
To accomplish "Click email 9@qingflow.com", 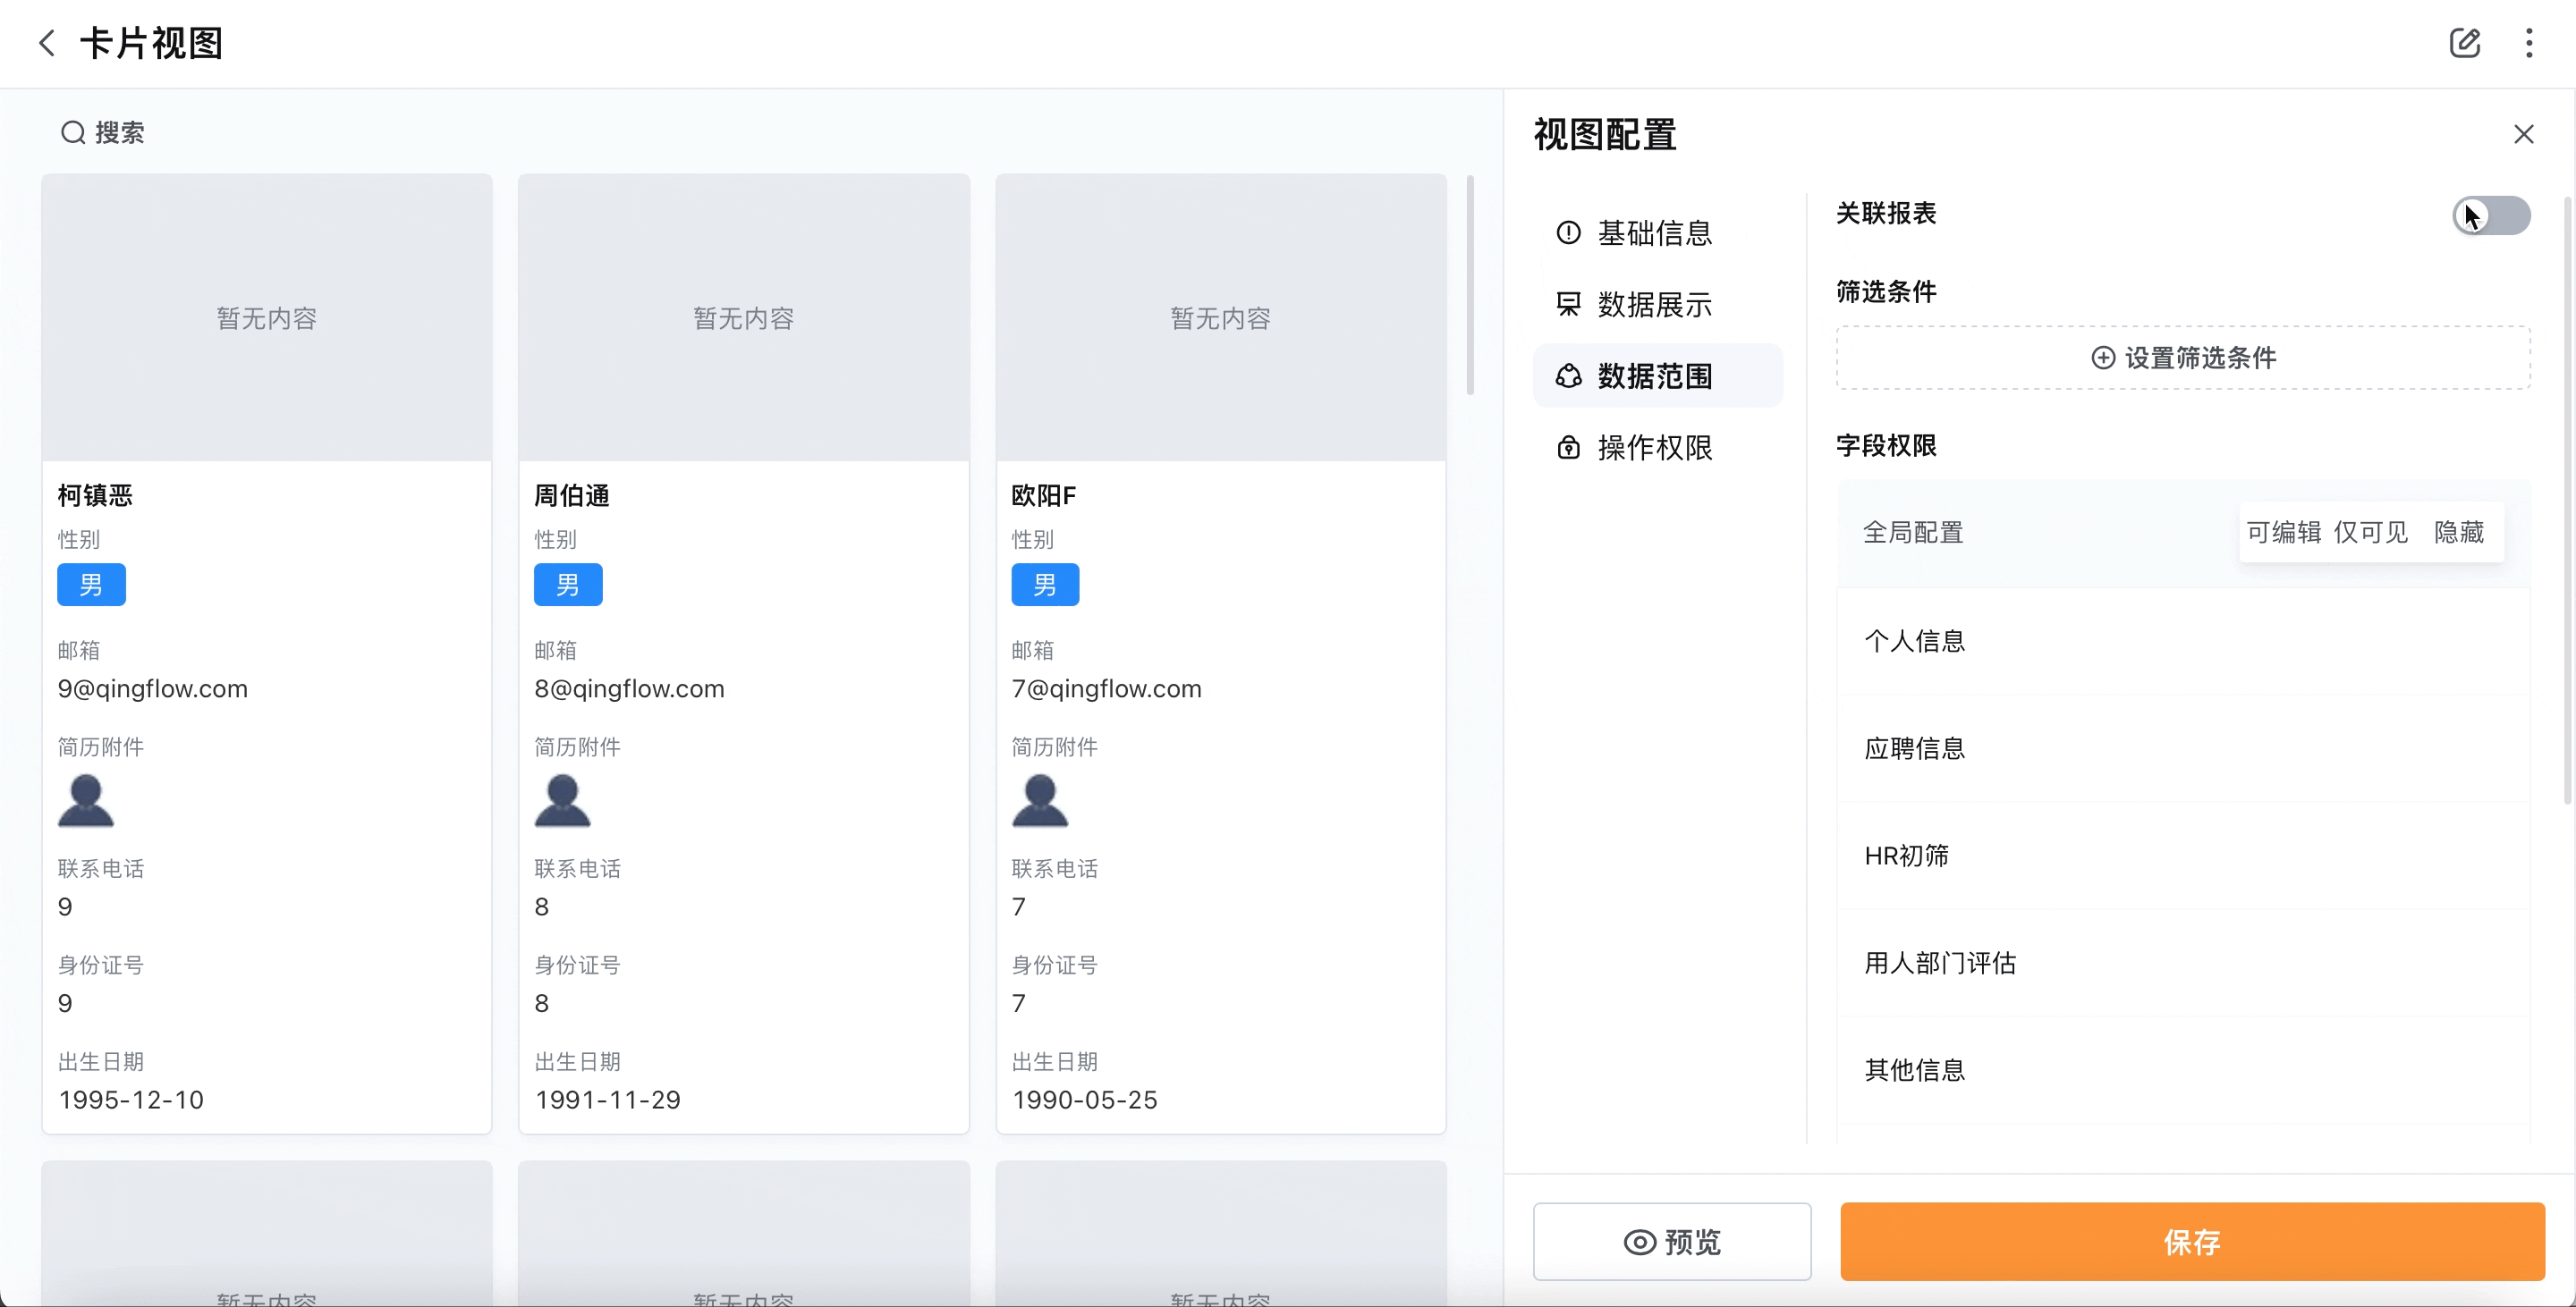I will point(153,688).
